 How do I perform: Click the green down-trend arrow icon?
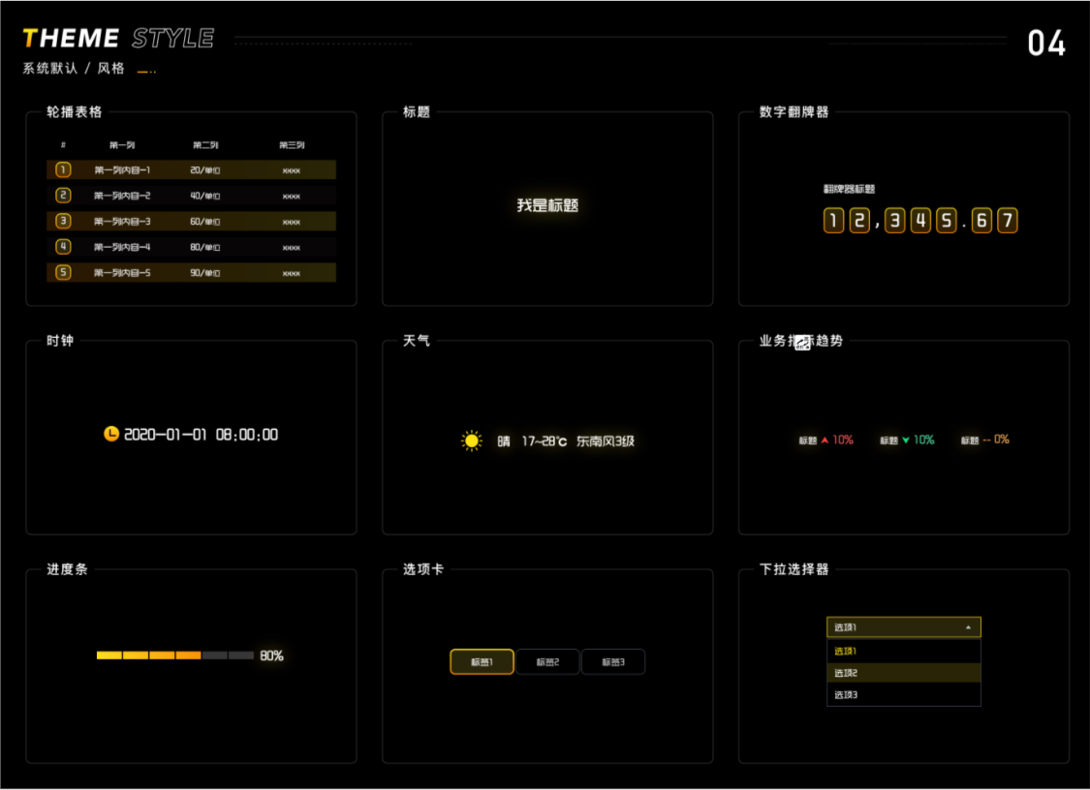point(906,441)
